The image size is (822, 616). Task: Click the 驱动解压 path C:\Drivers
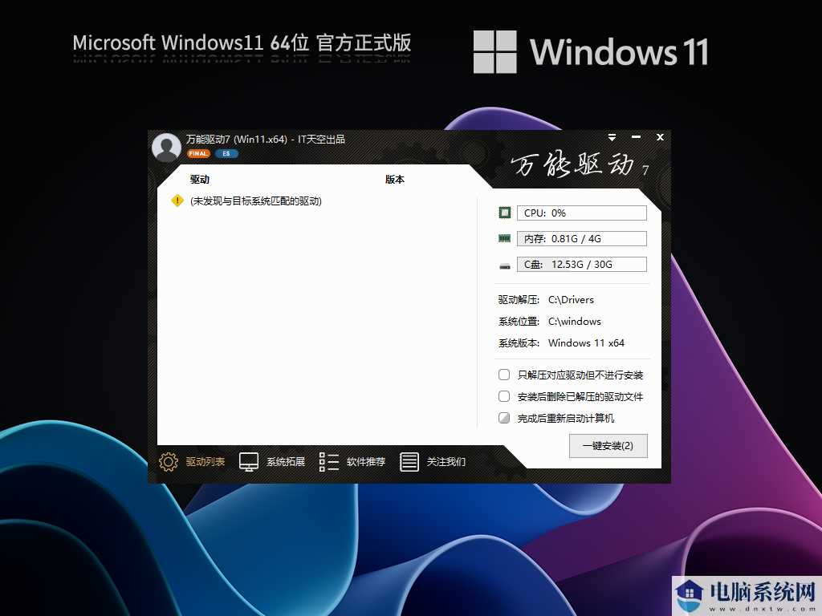pyautogui.click(x=571, y=300)
